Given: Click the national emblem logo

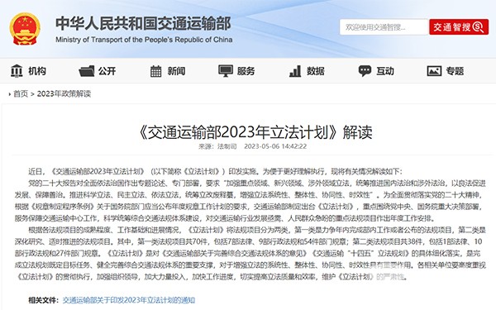Looking at the screenshot, I should click(25, 29).
